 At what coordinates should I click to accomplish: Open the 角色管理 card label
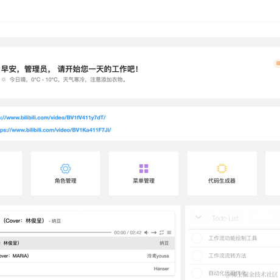pyautogui.click(x=65, y=181)
